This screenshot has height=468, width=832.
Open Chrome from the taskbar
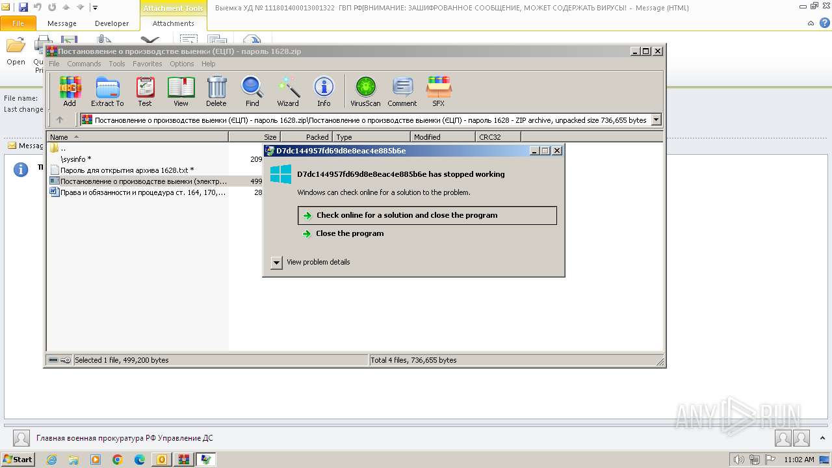(118, 460)
